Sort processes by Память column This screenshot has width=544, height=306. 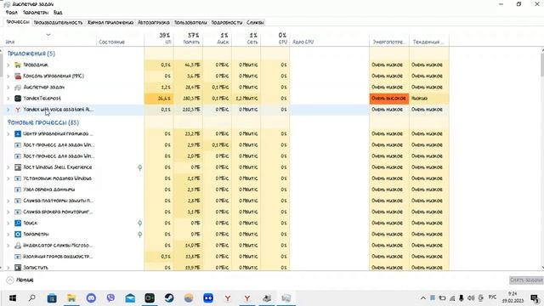pyautogui.click(x=188, y=38)
